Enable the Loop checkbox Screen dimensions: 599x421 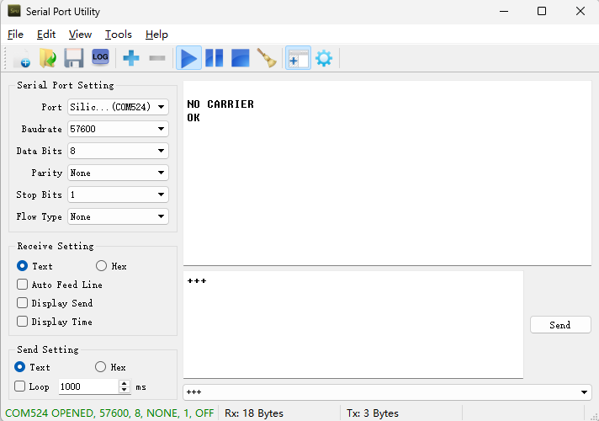tap(20, 386)
